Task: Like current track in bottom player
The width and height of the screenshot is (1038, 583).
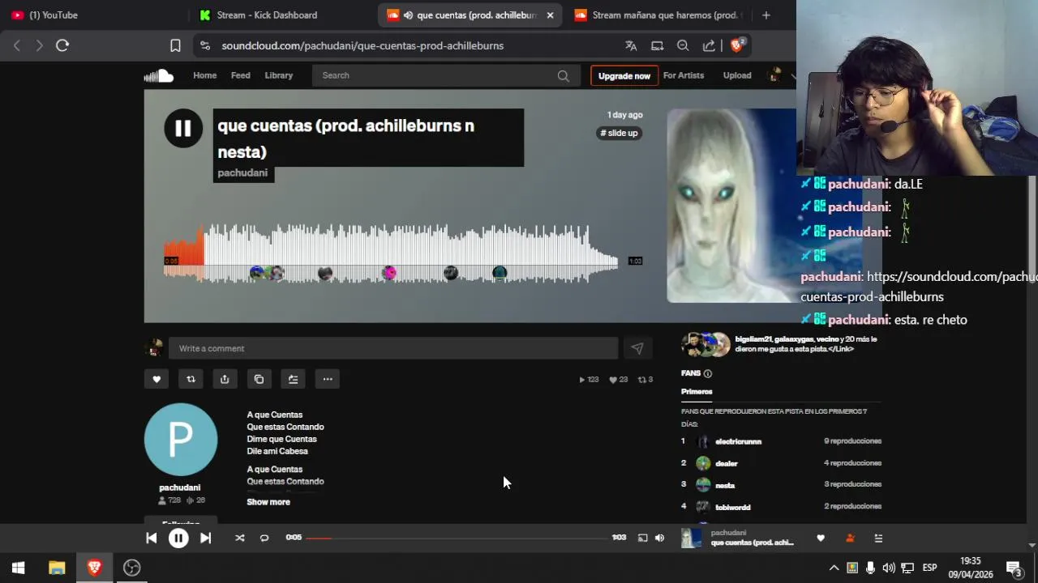Action: [x=821, y=538]
